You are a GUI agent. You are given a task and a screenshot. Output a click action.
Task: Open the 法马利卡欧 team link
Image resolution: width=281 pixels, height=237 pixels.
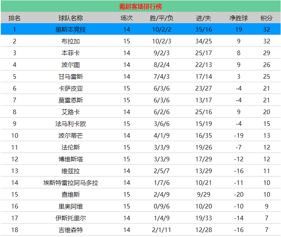point(71,124)
